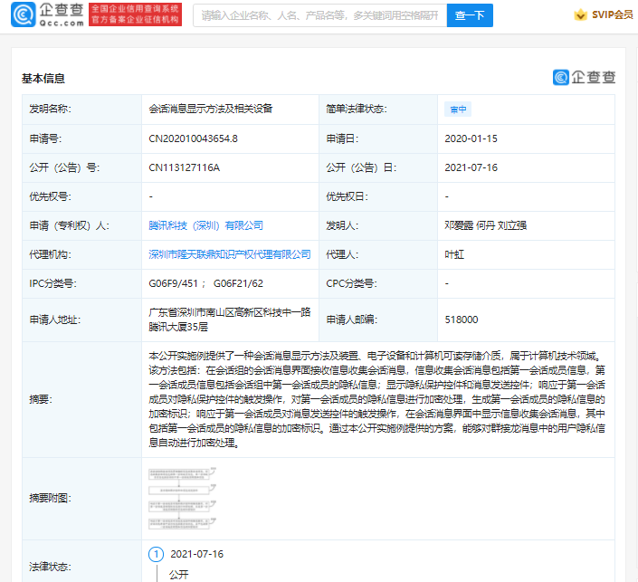Click inventor names 邓爱磊 何丹 刘立强
The image size is (638, 582).
pos(484,225)
